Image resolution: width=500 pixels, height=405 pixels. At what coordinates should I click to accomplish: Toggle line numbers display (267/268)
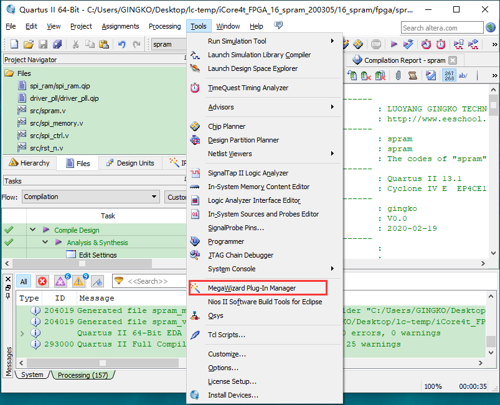[x=449, y=75]
